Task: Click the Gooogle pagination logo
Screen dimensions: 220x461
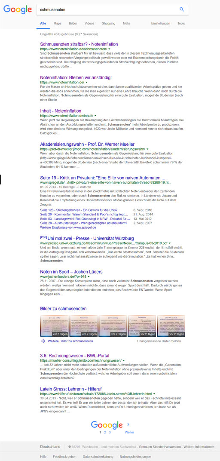Action: pyautogui.click(x=107, y=425)
